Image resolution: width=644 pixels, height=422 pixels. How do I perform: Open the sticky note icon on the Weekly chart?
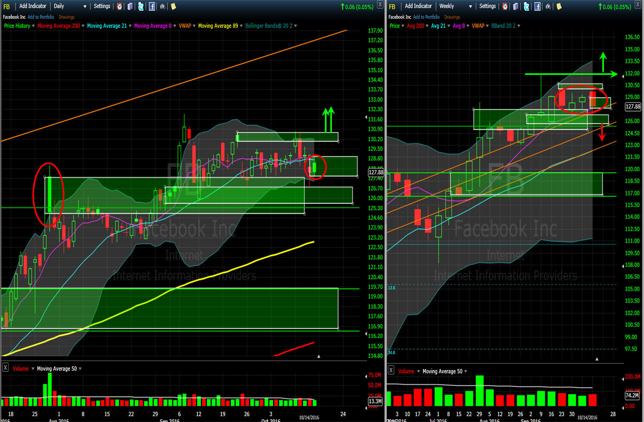coord(558,6)
